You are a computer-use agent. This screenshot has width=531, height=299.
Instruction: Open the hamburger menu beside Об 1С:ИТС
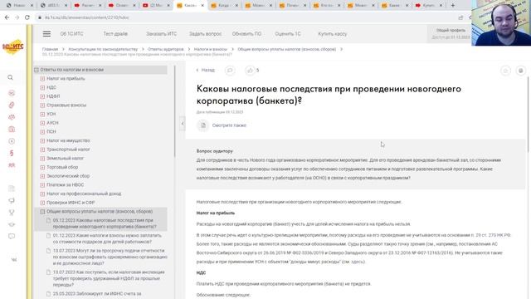click(46, 34)
